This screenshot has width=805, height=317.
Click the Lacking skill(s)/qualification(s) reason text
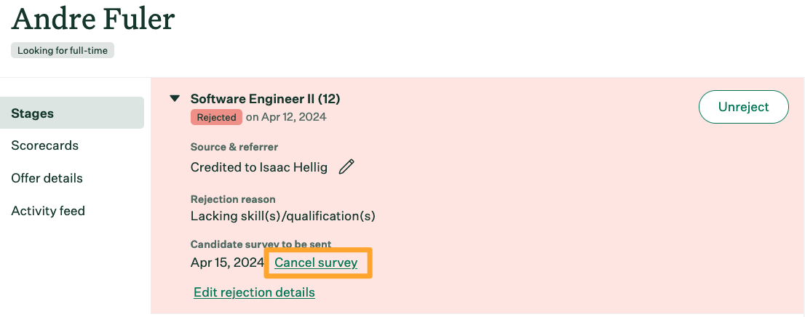point(283,217)
